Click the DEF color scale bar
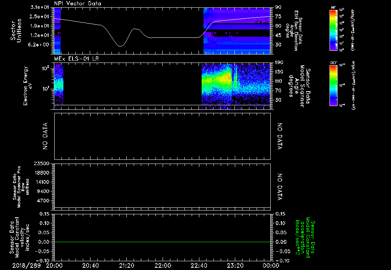 click(333, 85)
